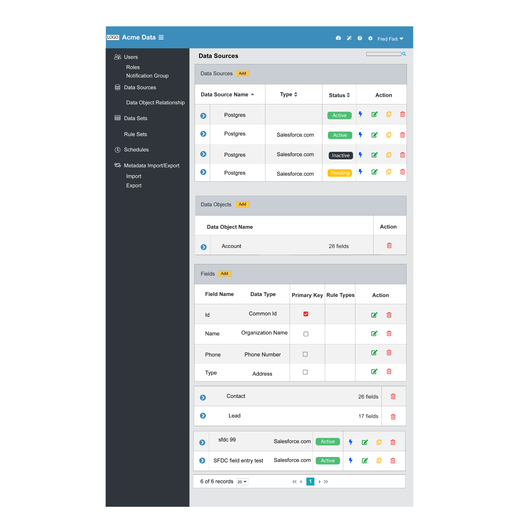Screen dimensions: 515x515
Task: Copy the sfdc 99 data source
Action: 379,442
